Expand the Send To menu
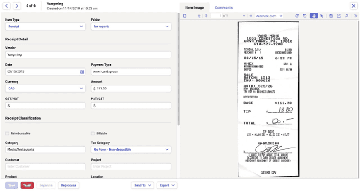This screenshot has width=360, height=192. pos(143,185)
